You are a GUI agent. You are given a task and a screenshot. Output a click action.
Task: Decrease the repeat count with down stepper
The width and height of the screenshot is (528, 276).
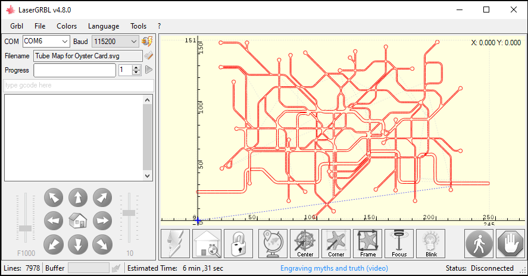(136, 73)
